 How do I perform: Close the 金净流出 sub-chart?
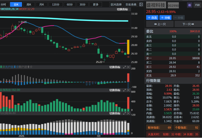point(128,90)
